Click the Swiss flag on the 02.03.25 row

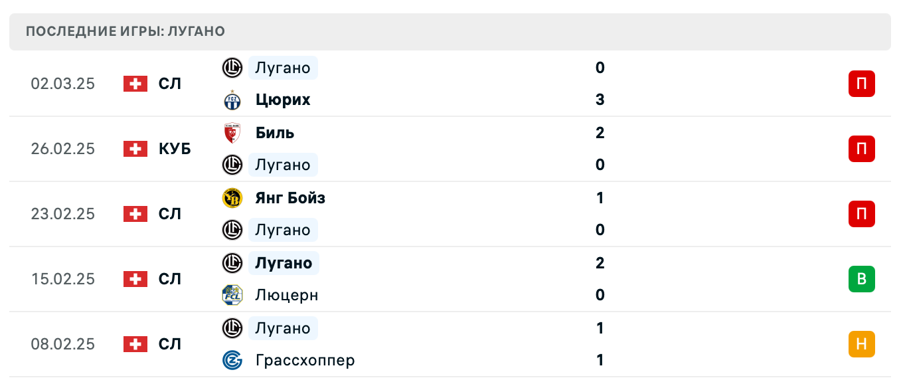pos(135,84)
